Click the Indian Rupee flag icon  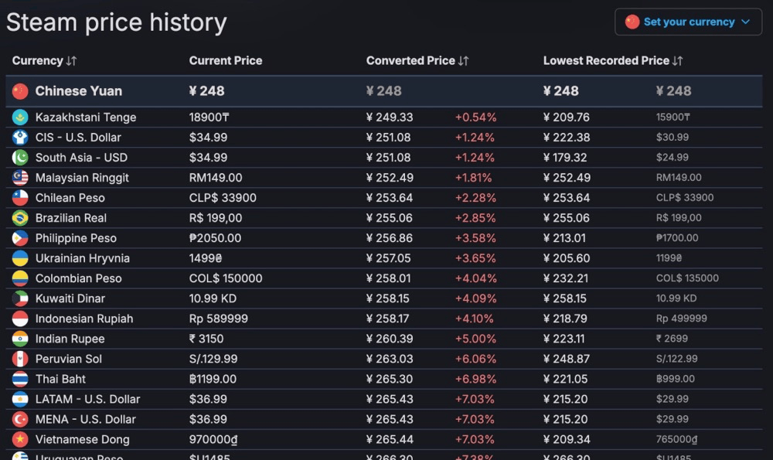pyautogui.click(x=20, y=339)
